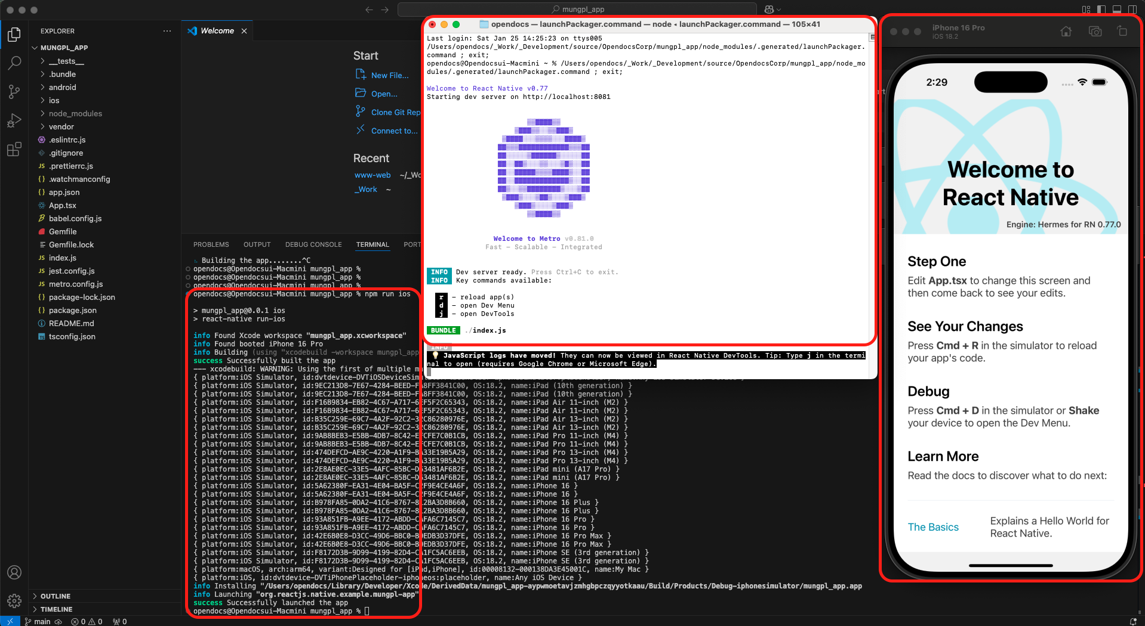The width and height of the screenshot is (1145, 626).
Task: Click the notifications bell in status bar
Action: 1133,621
